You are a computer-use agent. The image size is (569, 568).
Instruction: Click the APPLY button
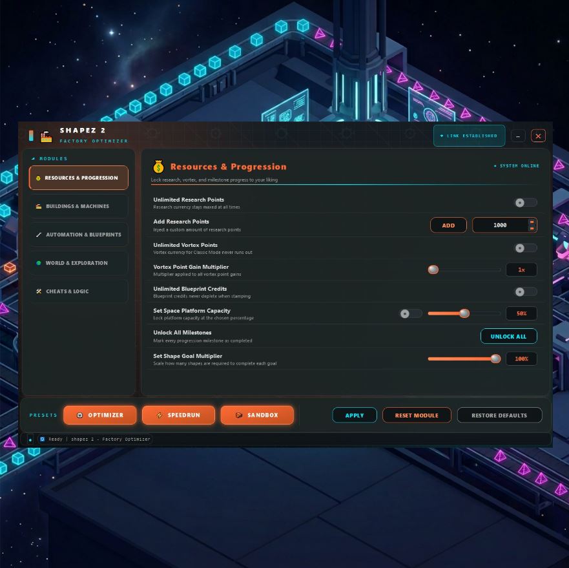coord(355,415)
